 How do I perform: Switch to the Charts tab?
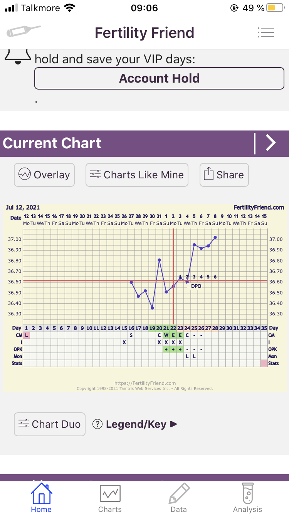[x=110, y=498]
